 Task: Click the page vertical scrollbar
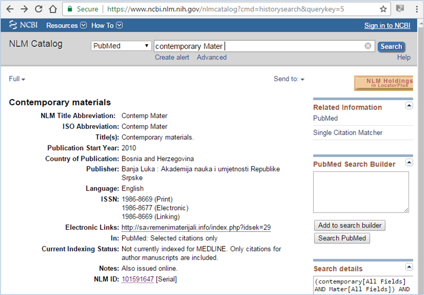click(420, 156)
